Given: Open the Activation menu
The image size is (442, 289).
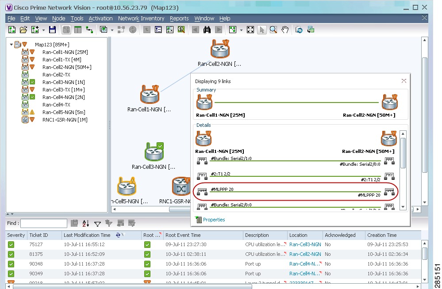Looking at the screenshot, I should click(100, 18).
